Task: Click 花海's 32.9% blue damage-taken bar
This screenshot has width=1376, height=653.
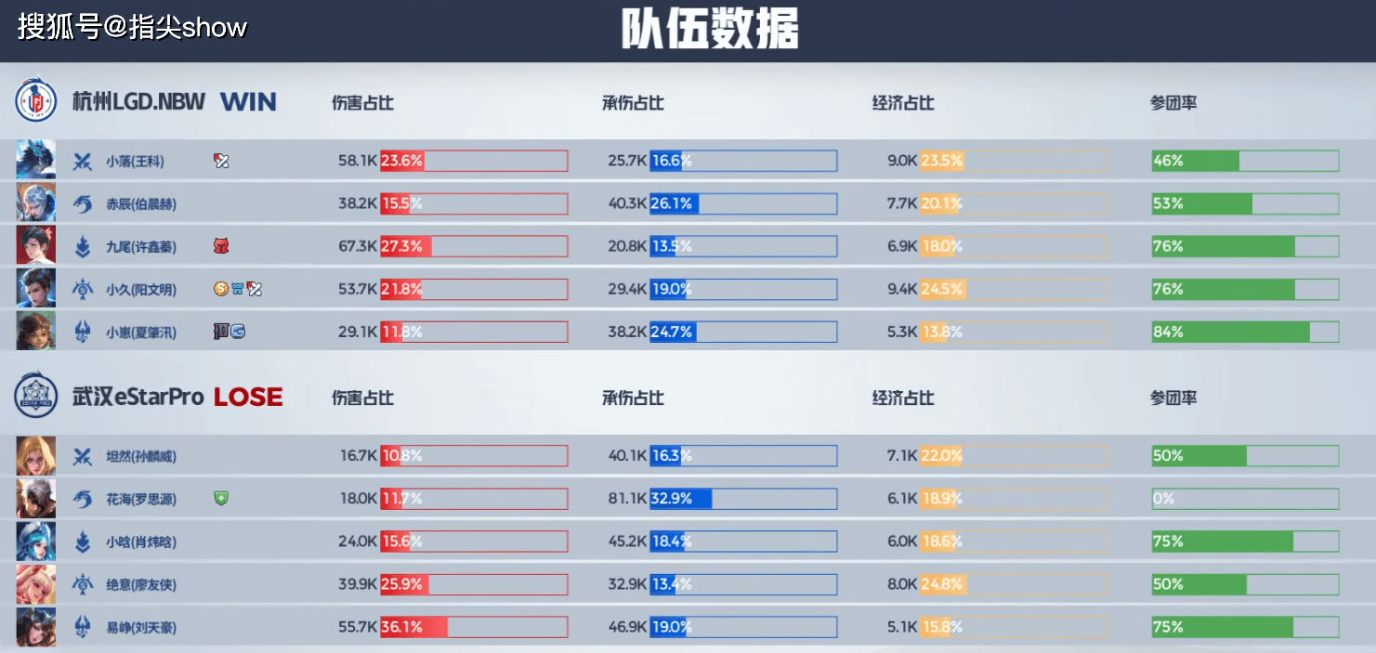Action: 680,499
